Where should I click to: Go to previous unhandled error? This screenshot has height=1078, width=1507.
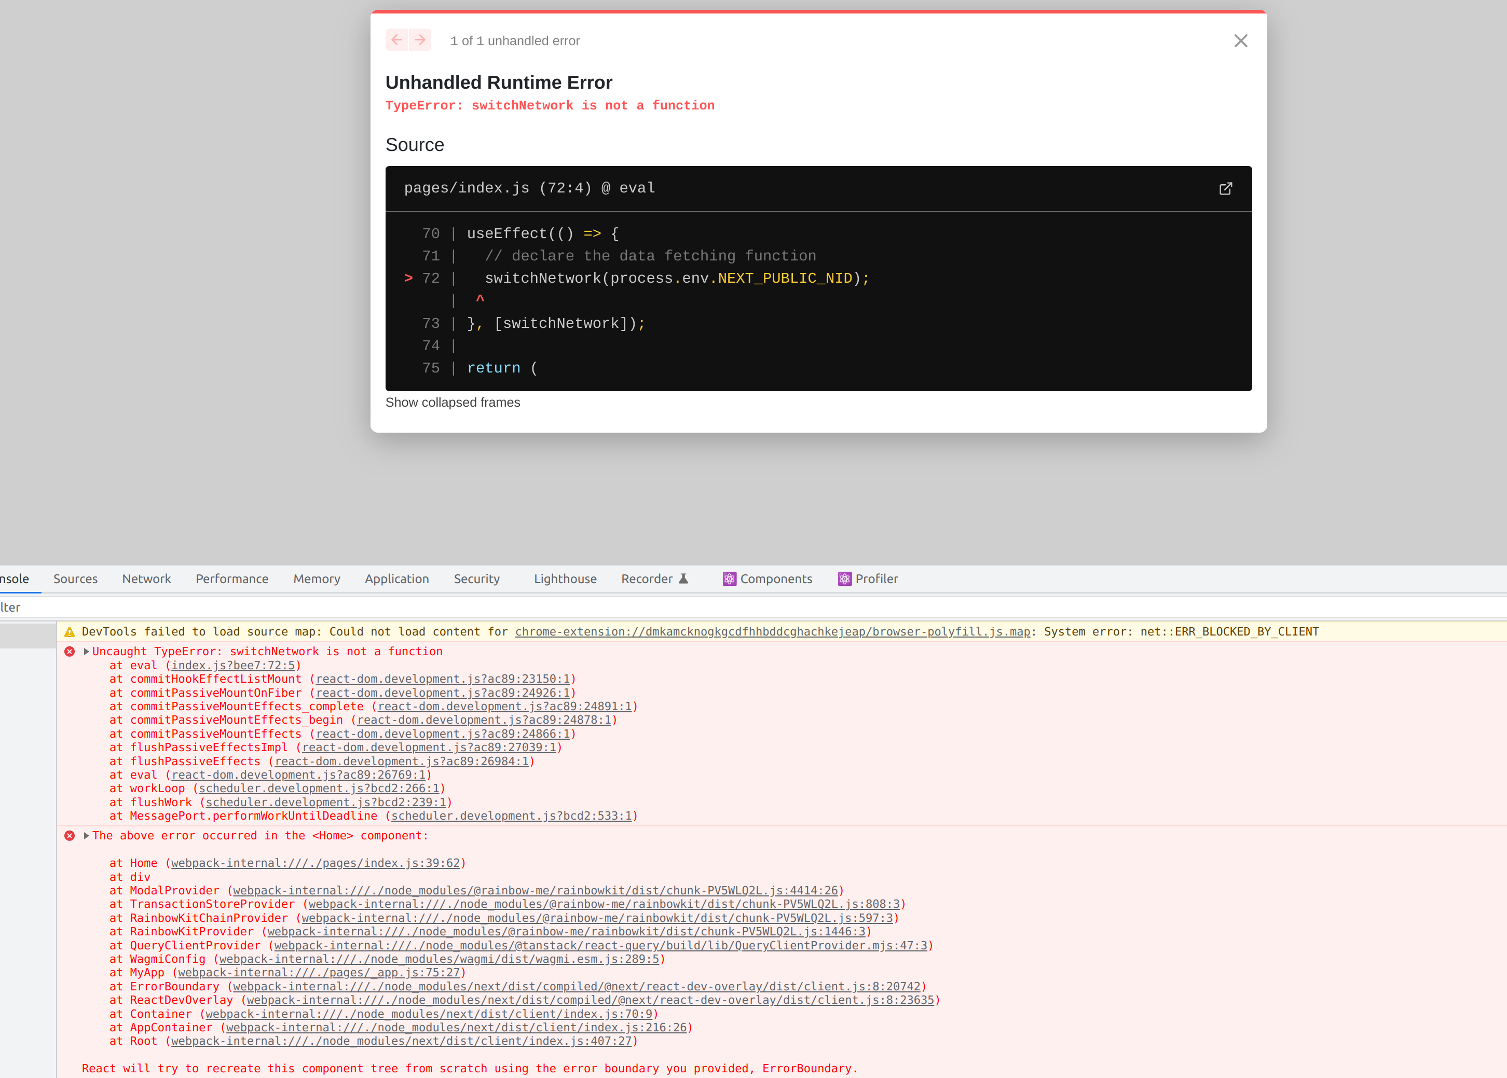click(x=397, y=40)
